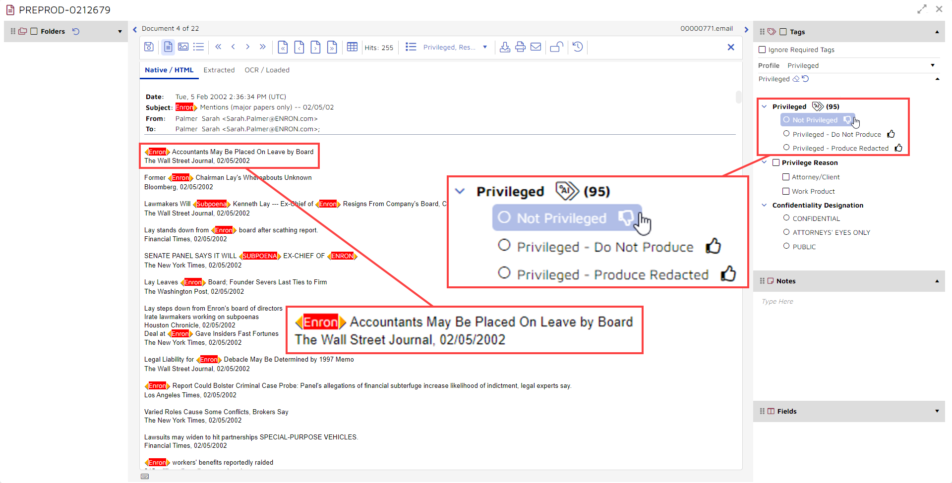Image resolution: width=952 pixels, height=483 pixels.
Task: Switch to the OCR / Loaded tab
Action: coord(267,70)
